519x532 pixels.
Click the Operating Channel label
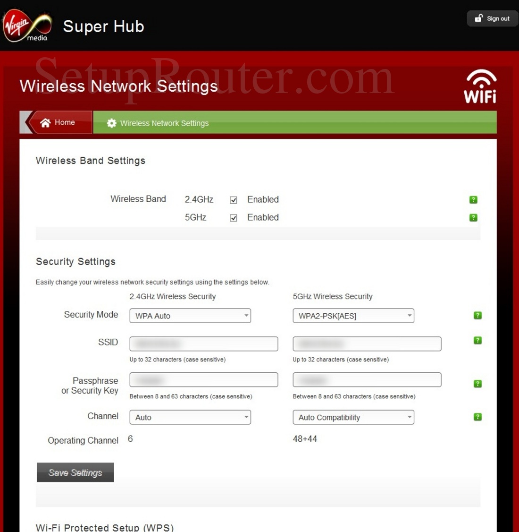[83, 440]
